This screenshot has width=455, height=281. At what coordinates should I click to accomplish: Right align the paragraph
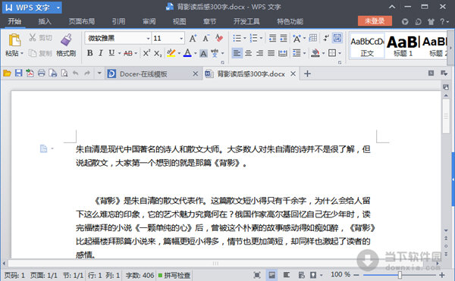coord(259,53)
